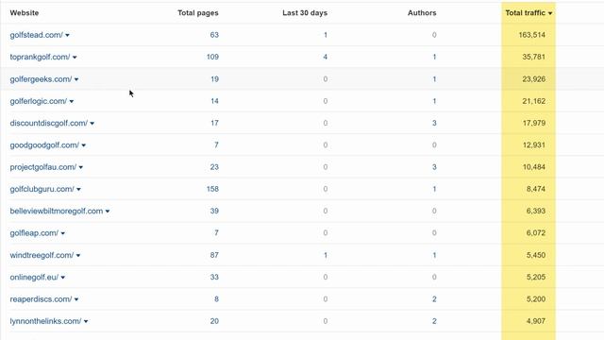Viewport: 604px width, 340px height.
Task: Click total pages value 33 for onlinegolf.eu
Action: coord(214,277)
